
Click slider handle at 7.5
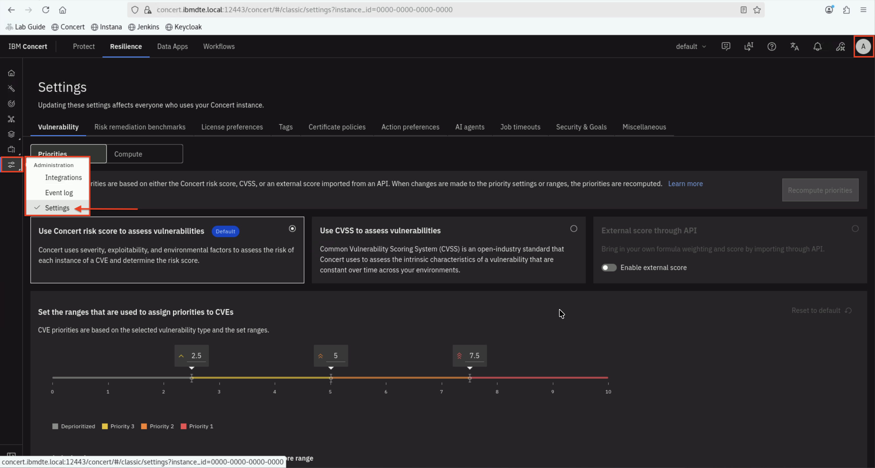point(469,378)
